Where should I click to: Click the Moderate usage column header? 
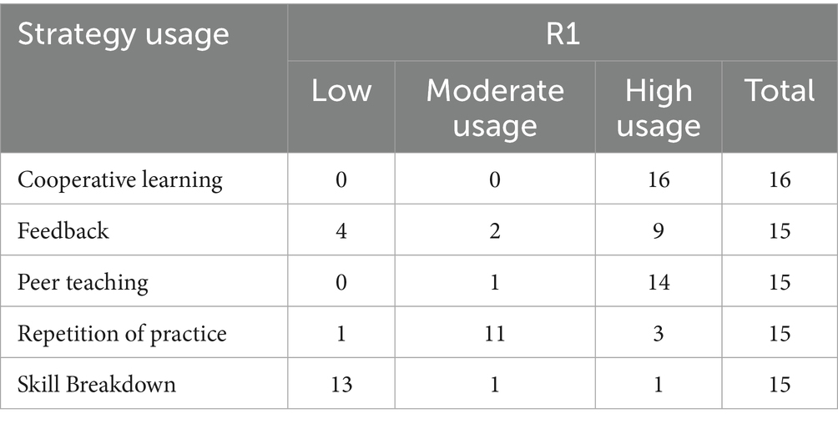click(495, 107)
